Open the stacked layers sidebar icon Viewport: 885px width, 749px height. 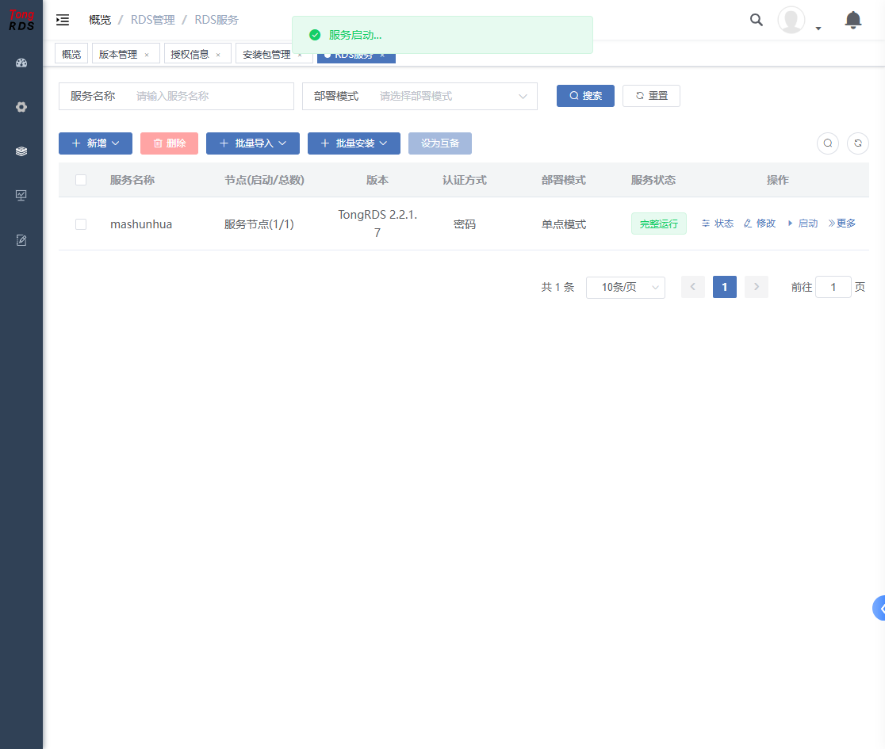coord(21,151)
